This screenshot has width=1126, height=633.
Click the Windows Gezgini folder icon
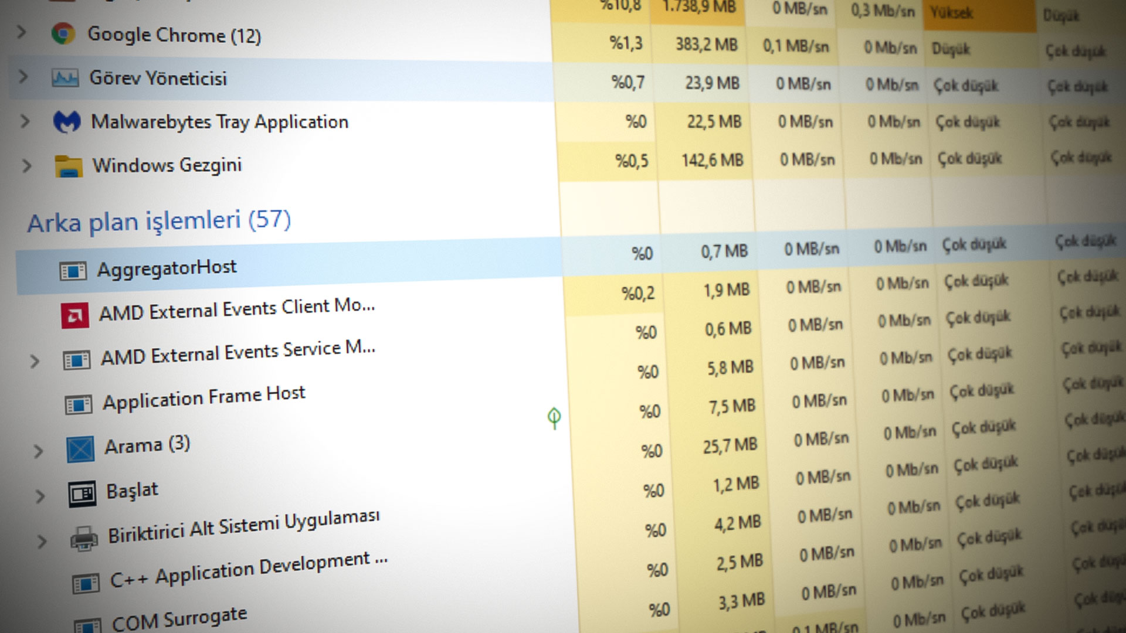click(69, 166)
